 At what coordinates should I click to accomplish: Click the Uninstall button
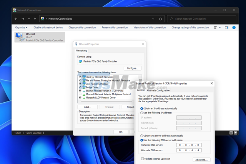[109, 107]
